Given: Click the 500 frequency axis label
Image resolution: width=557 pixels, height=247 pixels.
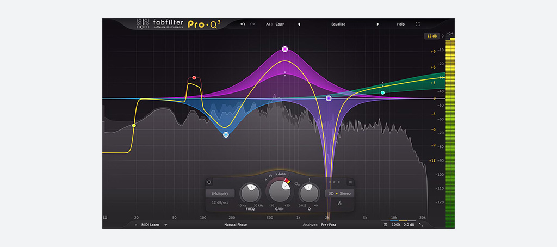Looking at the screenshot, I should [271, 218].
